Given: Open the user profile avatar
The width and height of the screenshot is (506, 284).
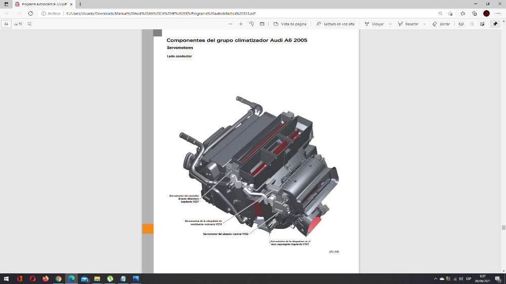Looking at the screenshot, I should pyautogui.click(x=486, y=14).
